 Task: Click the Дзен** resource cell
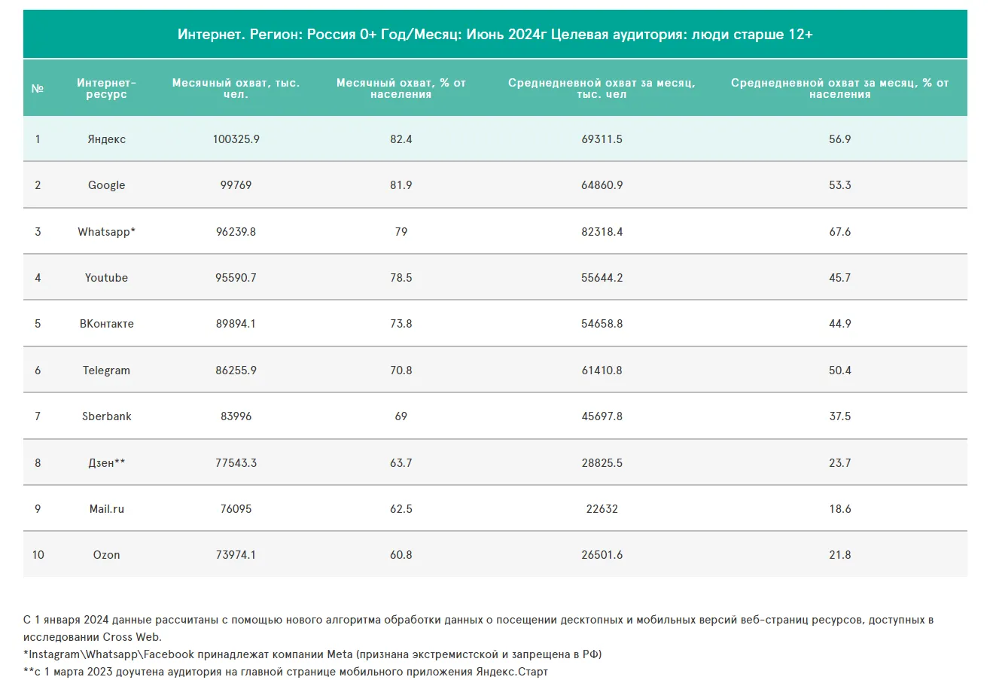[x=106, y=463]
